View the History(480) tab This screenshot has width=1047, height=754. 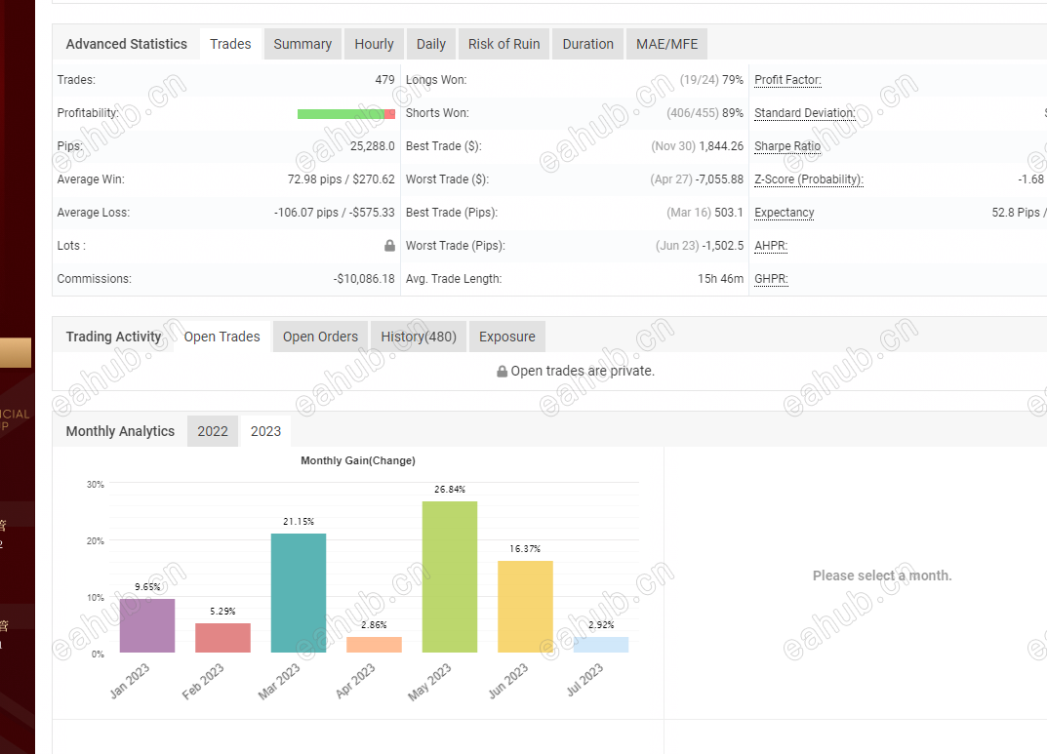(419, 337)
